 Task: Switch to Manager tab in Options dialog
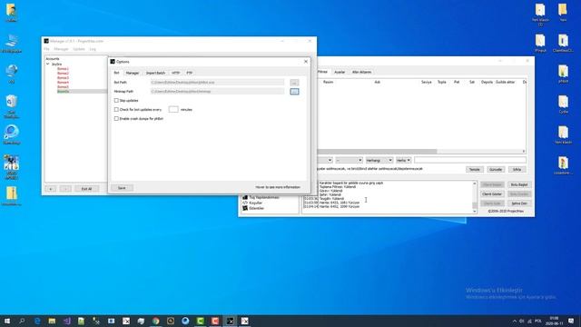point(133,73)
